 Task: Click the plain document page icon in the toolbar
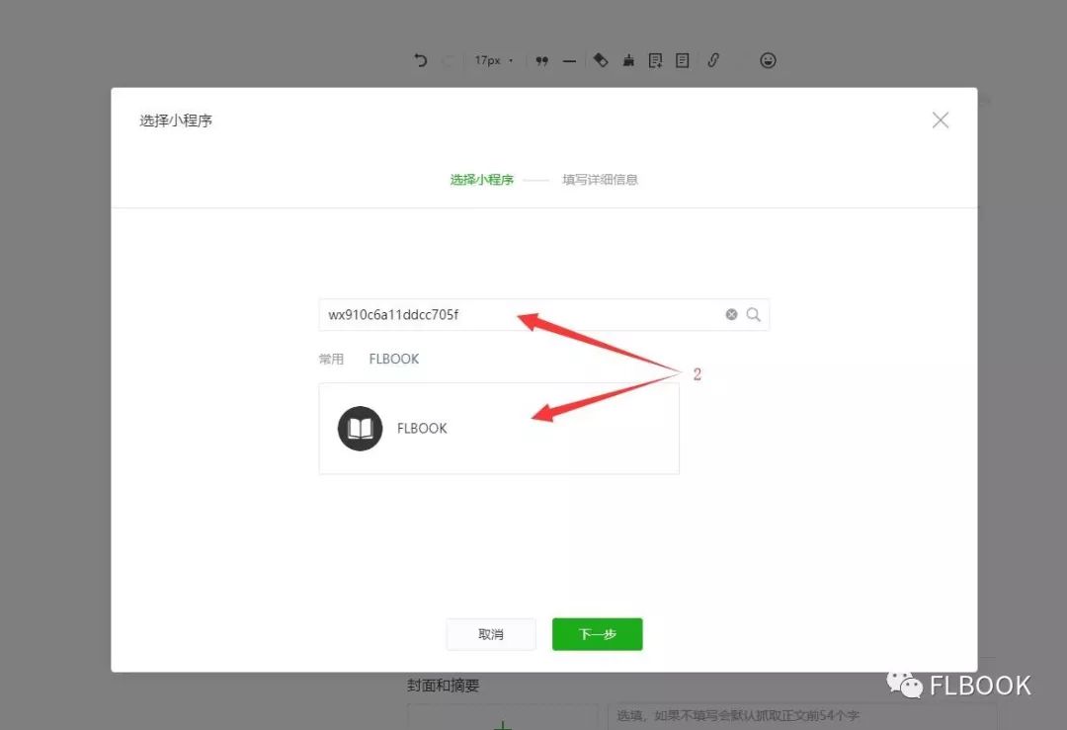(x=683, y=60)
